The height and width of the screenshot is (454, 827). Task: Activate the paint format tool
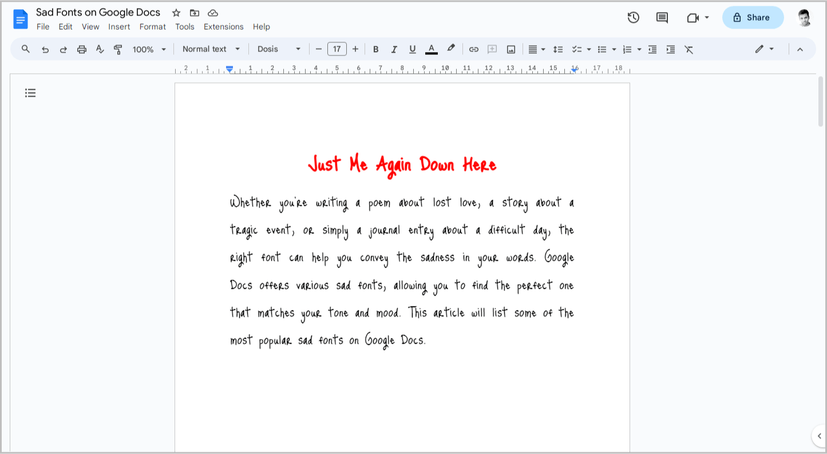click(x=118, y=50)
